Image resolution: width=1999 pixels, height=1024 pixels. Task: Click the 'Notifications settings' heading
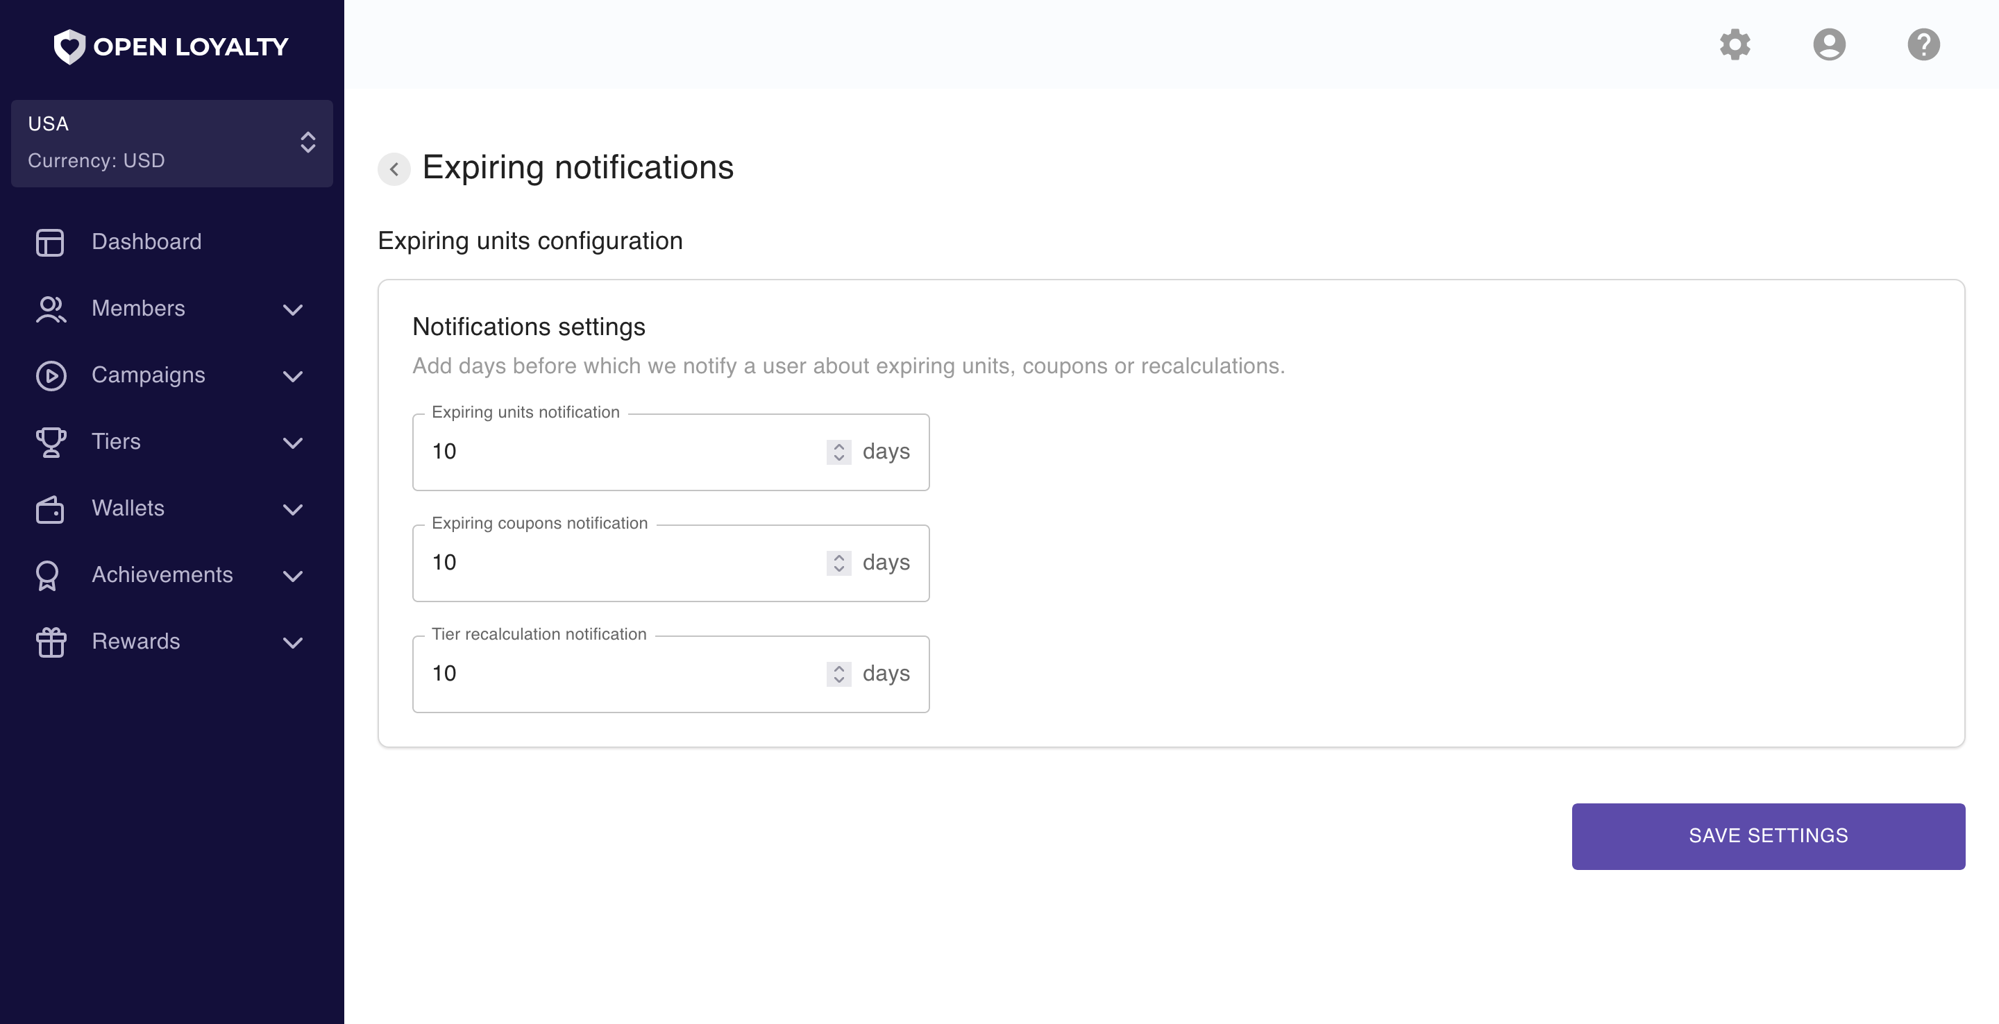tap(528, 327)
